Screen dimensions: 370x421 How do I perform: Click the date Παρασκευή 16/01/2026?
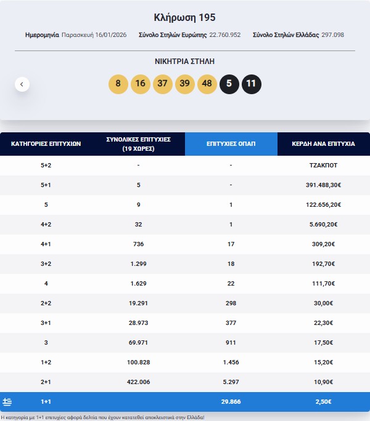(94, 35)
